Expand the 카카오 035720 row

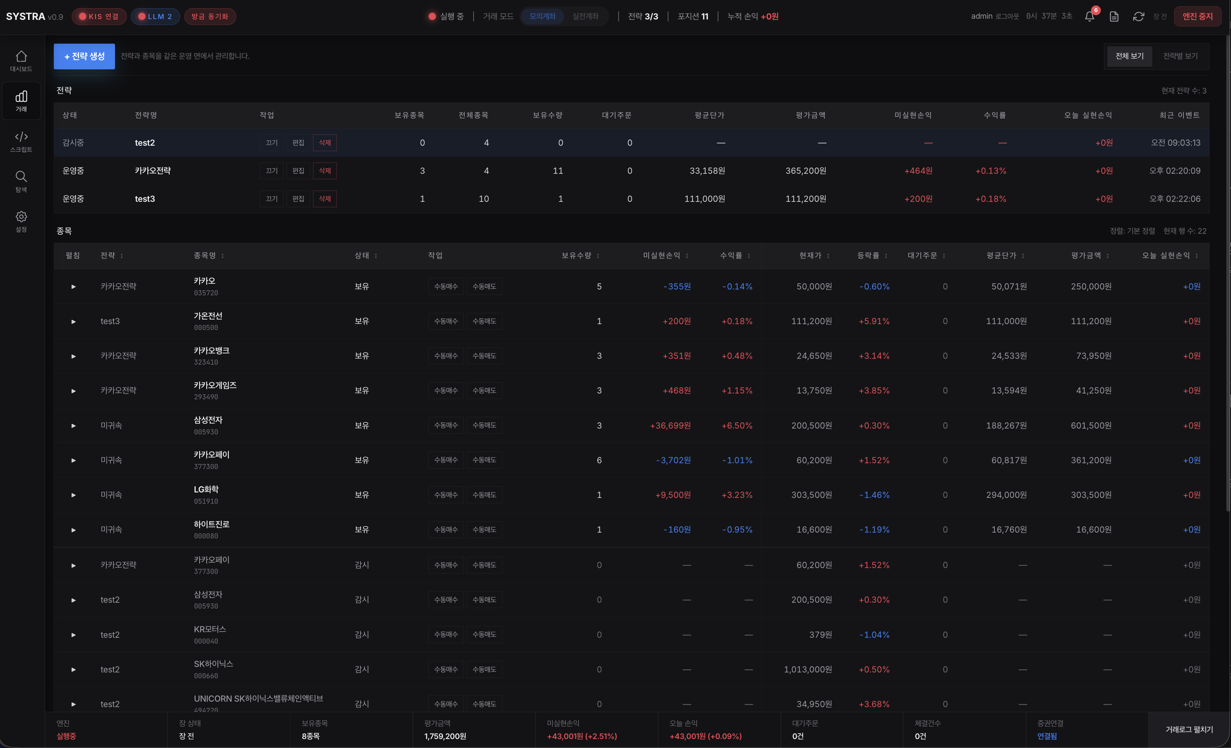click(73, 287)
